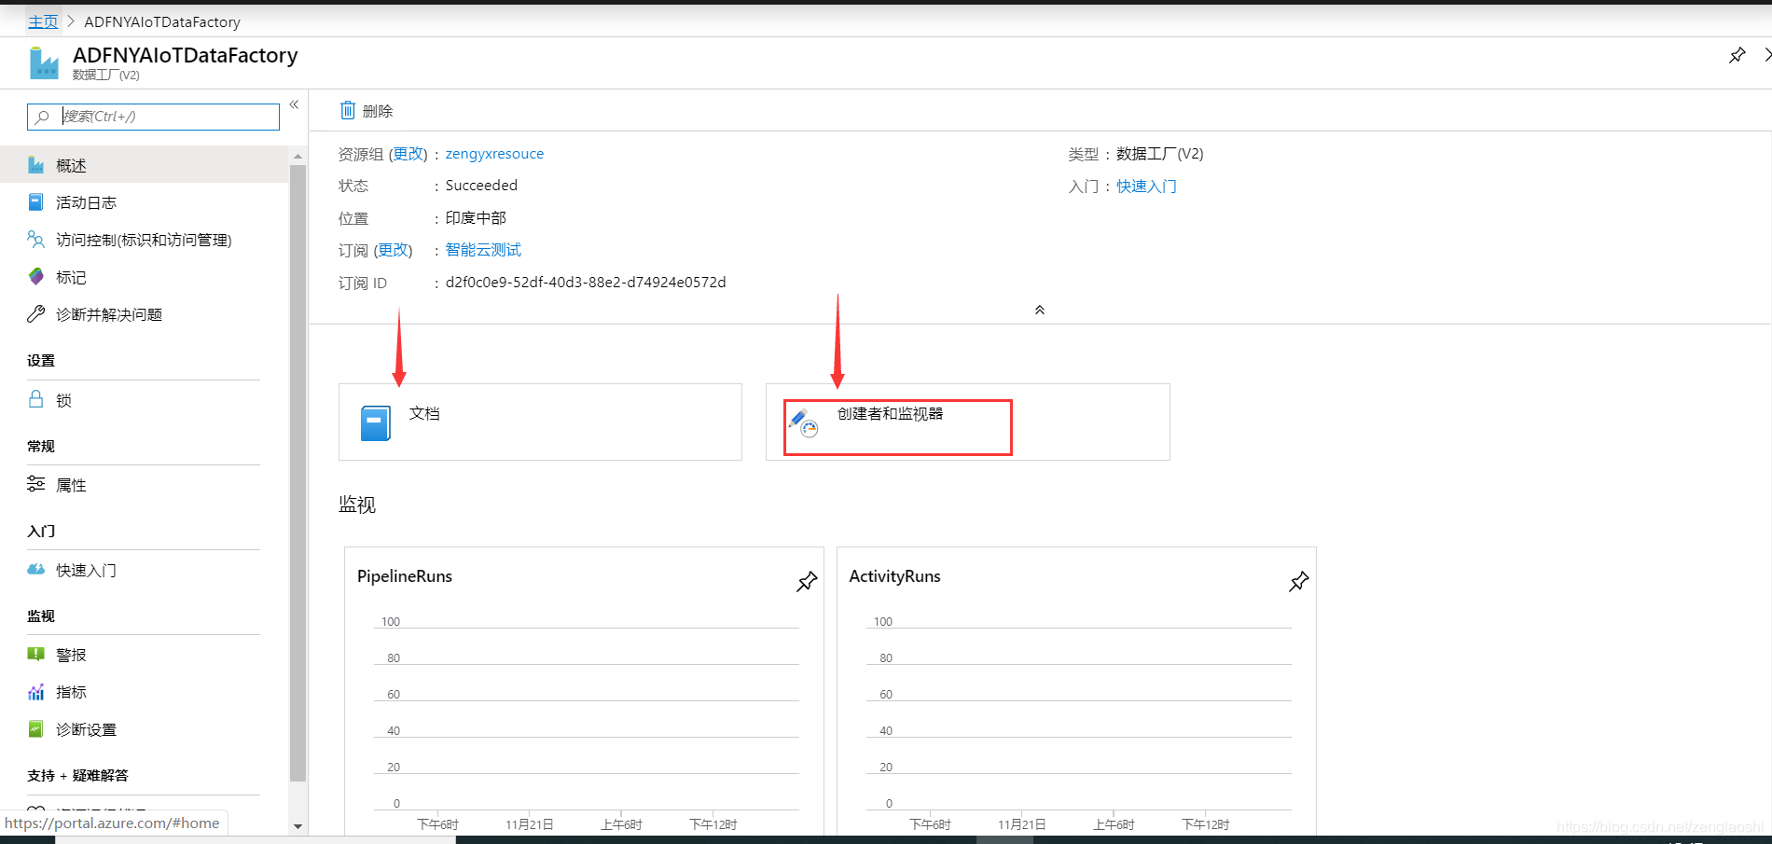Open the 警报 alerts menu item
The image size is (1772, 844).
(x=145, y=655)
